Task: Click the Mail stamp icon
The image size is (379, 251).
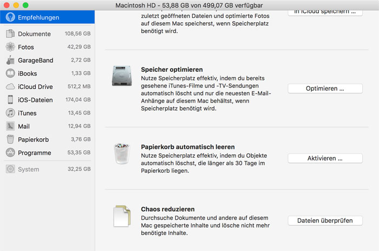Action: (x=10, y=126)
